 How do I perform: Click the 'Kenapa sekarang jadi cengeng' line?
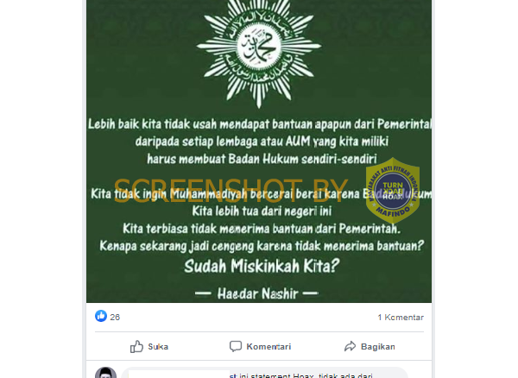[262, 246]
